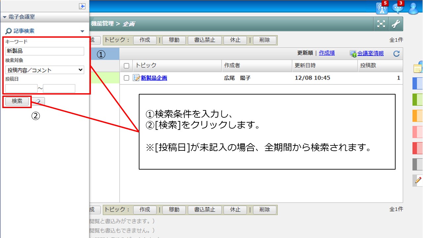Image resolution: width=423 pixels, height=238 pixels.
Task: Select the orange color tab
Action: coord(418,115)
